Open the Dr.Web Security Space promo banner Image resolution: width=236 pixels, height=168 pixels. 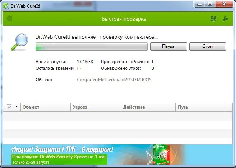(x=118, y=155)
